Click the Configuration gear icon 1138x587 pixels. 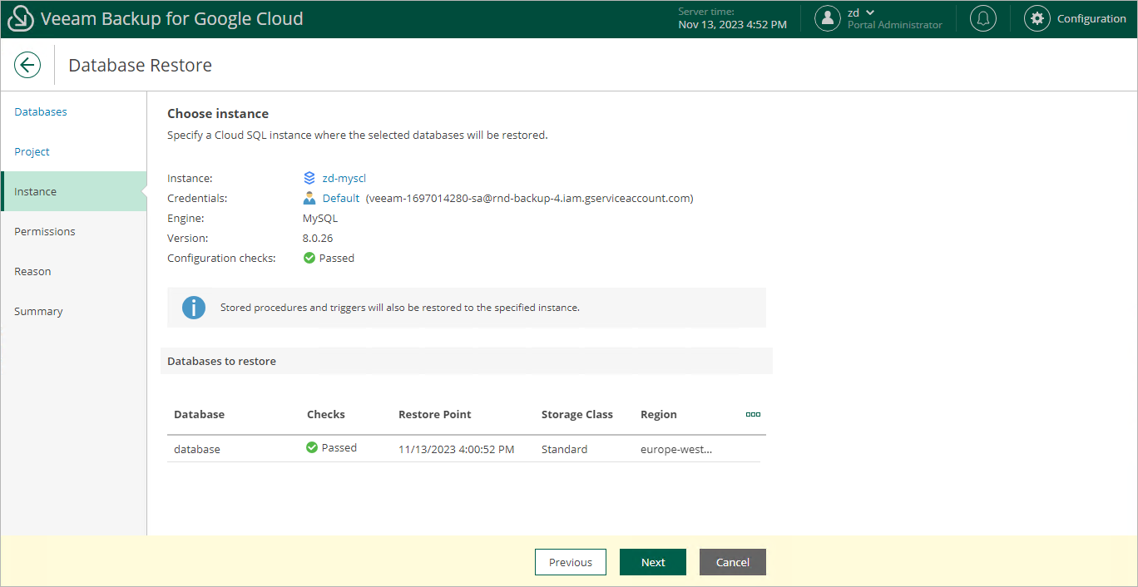pyautogui.click(x=1037, y=18)
